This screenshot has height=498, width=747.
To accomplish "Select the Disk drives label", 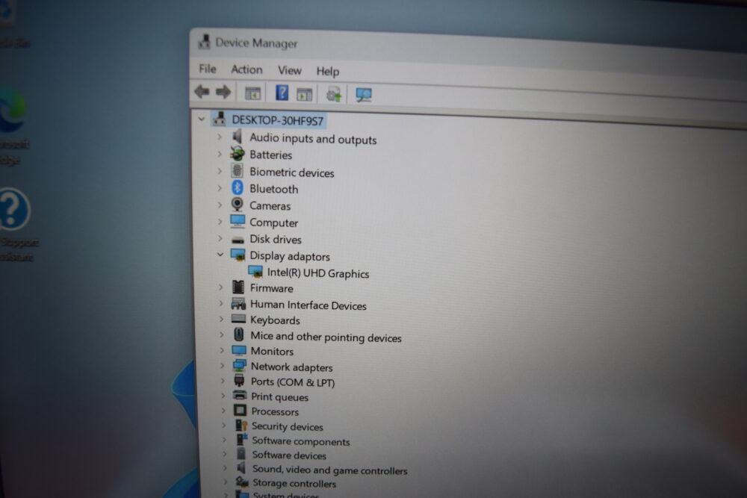I will pyautogui.click(x=276, y=239).
